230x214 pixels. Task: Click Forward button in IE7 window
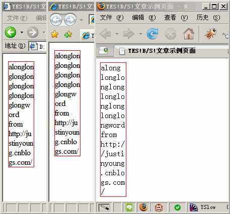click(70, 20)
